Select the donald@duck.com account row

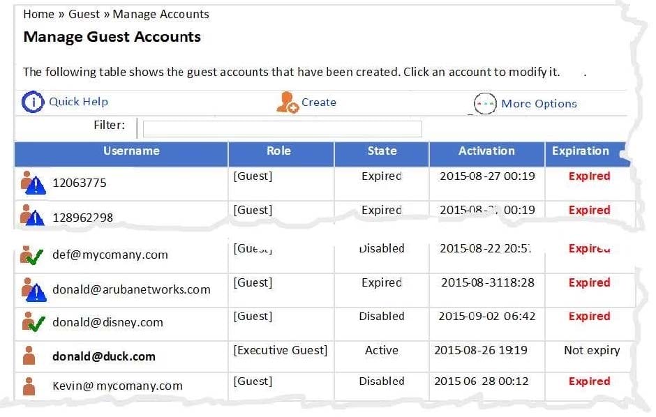coord(104,356)
